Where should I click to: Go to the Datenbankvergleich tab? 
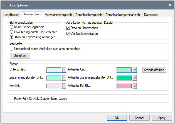pyautogui.click(x=89, y=15)
